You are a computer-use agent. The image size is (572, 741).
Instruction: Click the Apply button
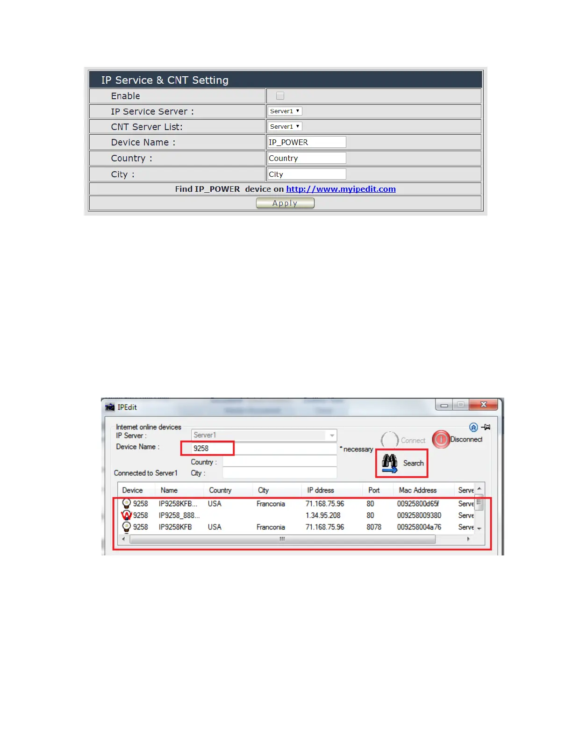click(285, 203)
